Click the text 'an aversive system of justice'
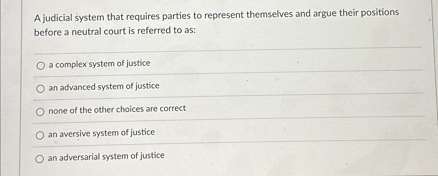Screen dimensions: 438x176 click(101, 133)
